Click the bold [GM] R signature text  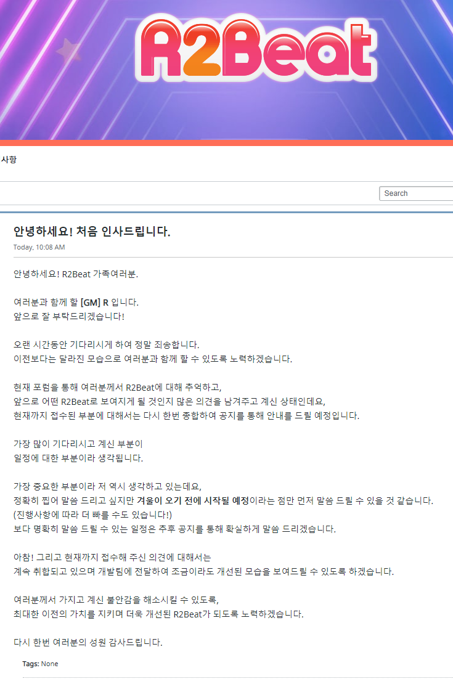[94, 303]
